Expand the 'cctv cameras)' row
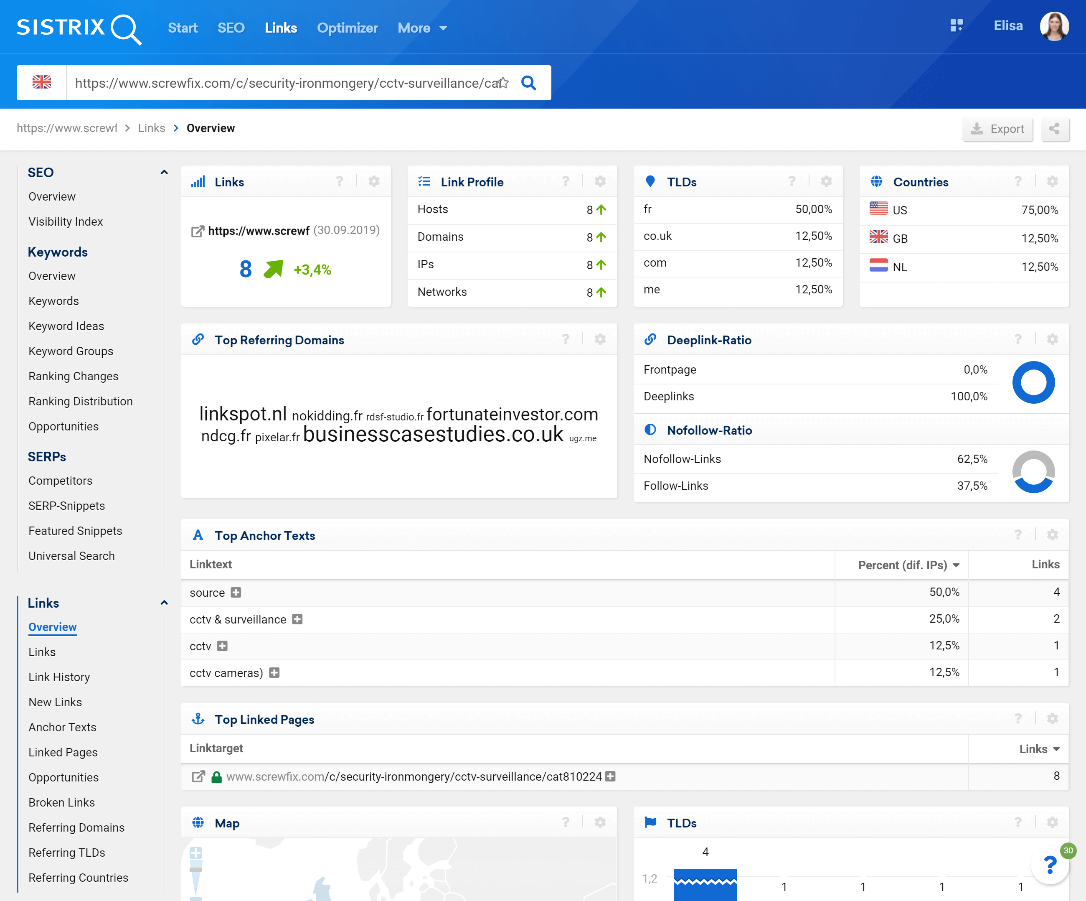Screen dimensions: 1086x901 (274, 673)
